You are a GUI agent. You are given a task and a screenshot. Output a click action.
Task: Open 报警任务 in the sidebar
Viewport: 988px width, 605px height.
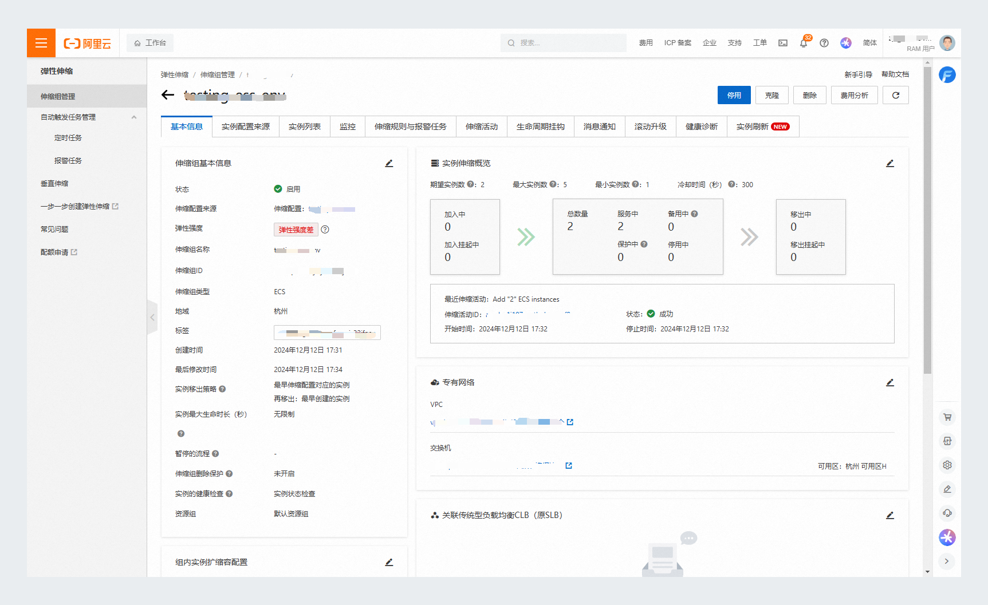coord(68,161)
